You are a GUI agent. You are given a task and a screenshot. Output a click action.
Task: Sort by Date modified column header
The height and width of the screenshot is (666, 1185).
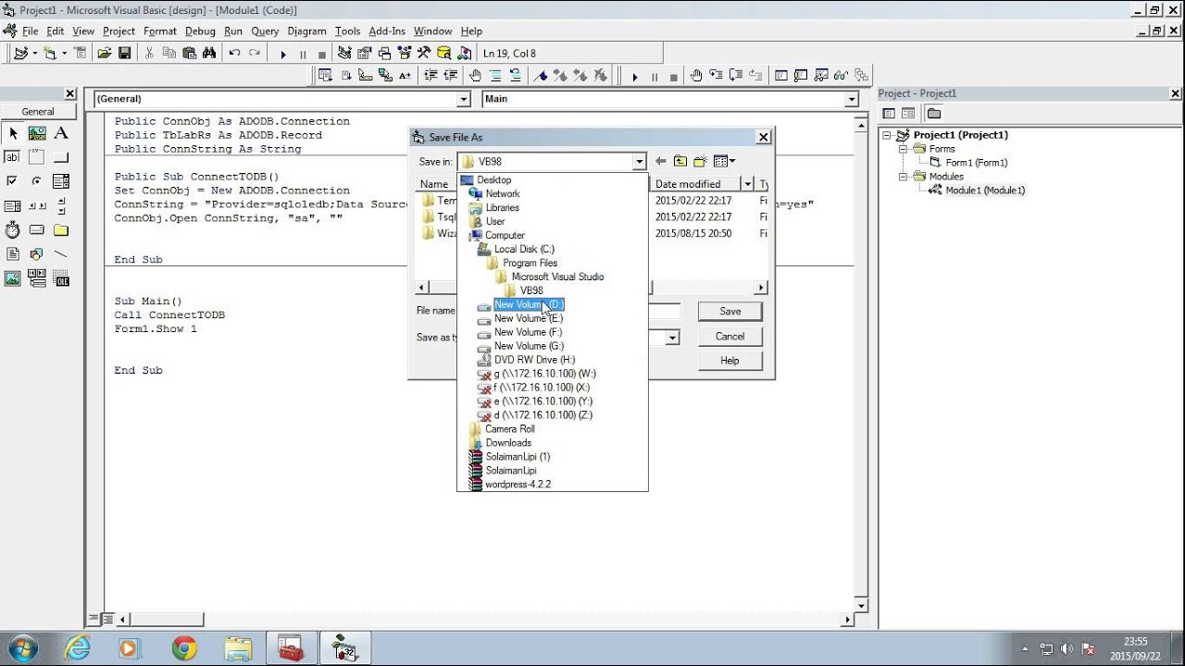697,184
